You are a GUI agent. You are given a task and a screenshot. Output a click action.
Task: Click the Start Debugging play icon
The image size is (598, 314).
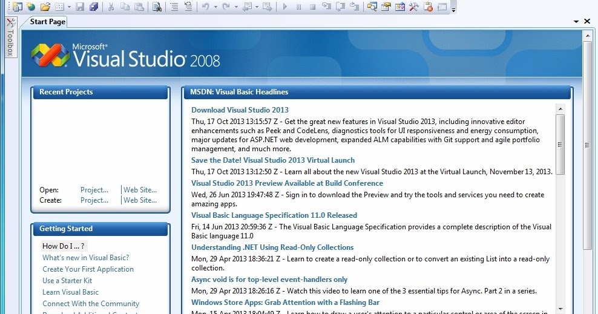click(284, 7)
